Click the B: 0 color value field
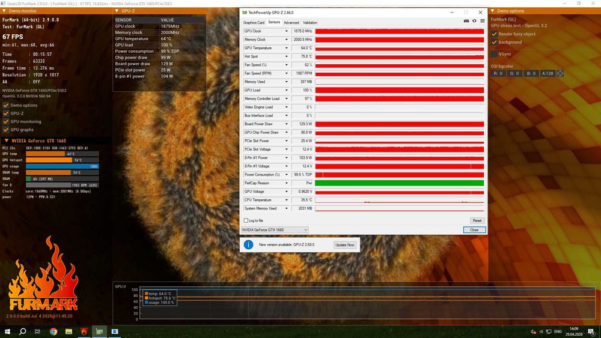Viewport: 601px width, 338px height. (x=531, y=73)
